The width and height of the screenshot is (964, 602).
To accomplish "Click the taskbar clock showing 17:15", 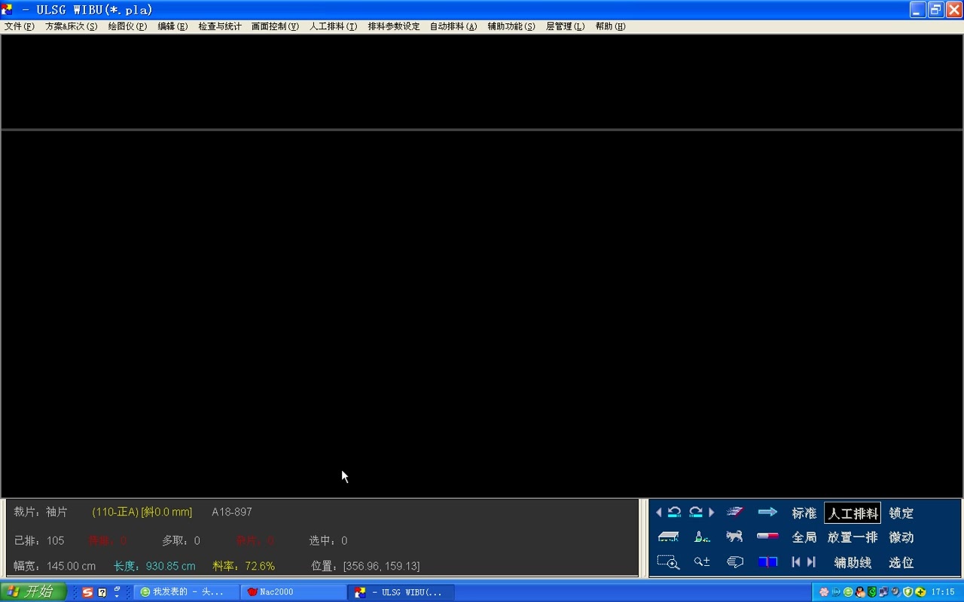I will 943,592.
